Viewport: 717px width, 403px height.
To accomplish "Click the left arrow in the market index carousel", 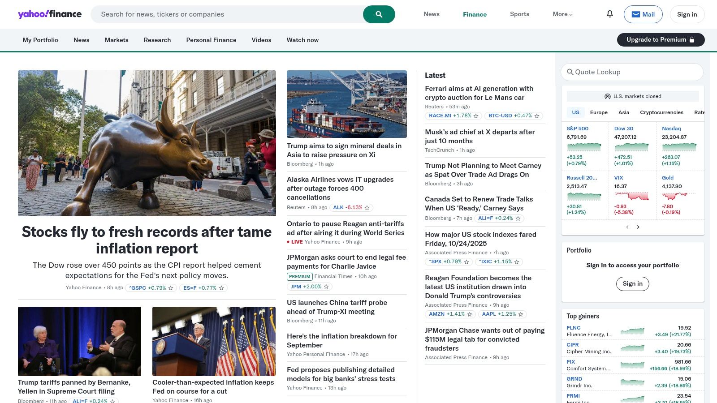I will click(627, 227).
